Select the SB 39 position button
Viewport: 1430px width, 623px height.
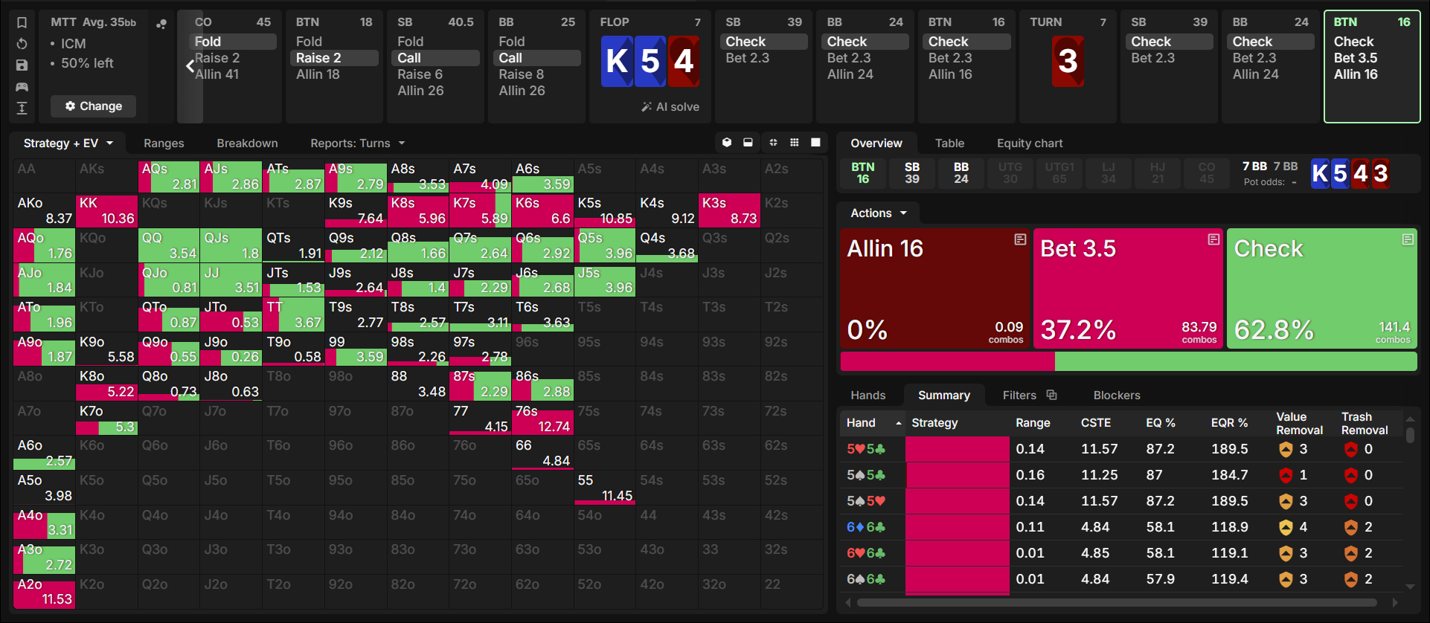coord(912,173)
